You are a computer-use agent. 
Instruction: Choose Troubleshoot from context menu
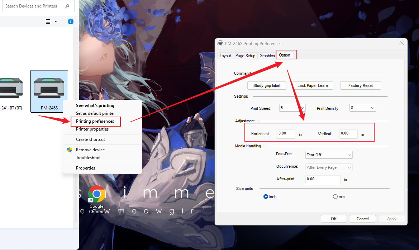tap(88, 157)
